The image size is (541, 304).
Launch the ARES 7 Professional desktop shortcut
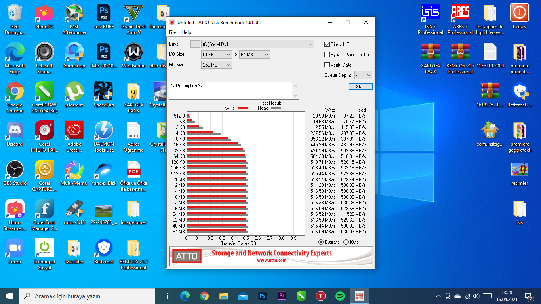(460, 19)
